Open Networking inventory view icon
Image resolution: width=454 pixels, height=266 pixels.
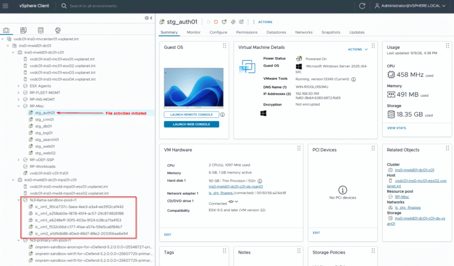[57, 30]
